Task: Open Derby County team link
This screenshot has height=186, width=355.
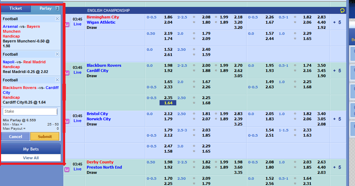Action: (x=100, y=162)
